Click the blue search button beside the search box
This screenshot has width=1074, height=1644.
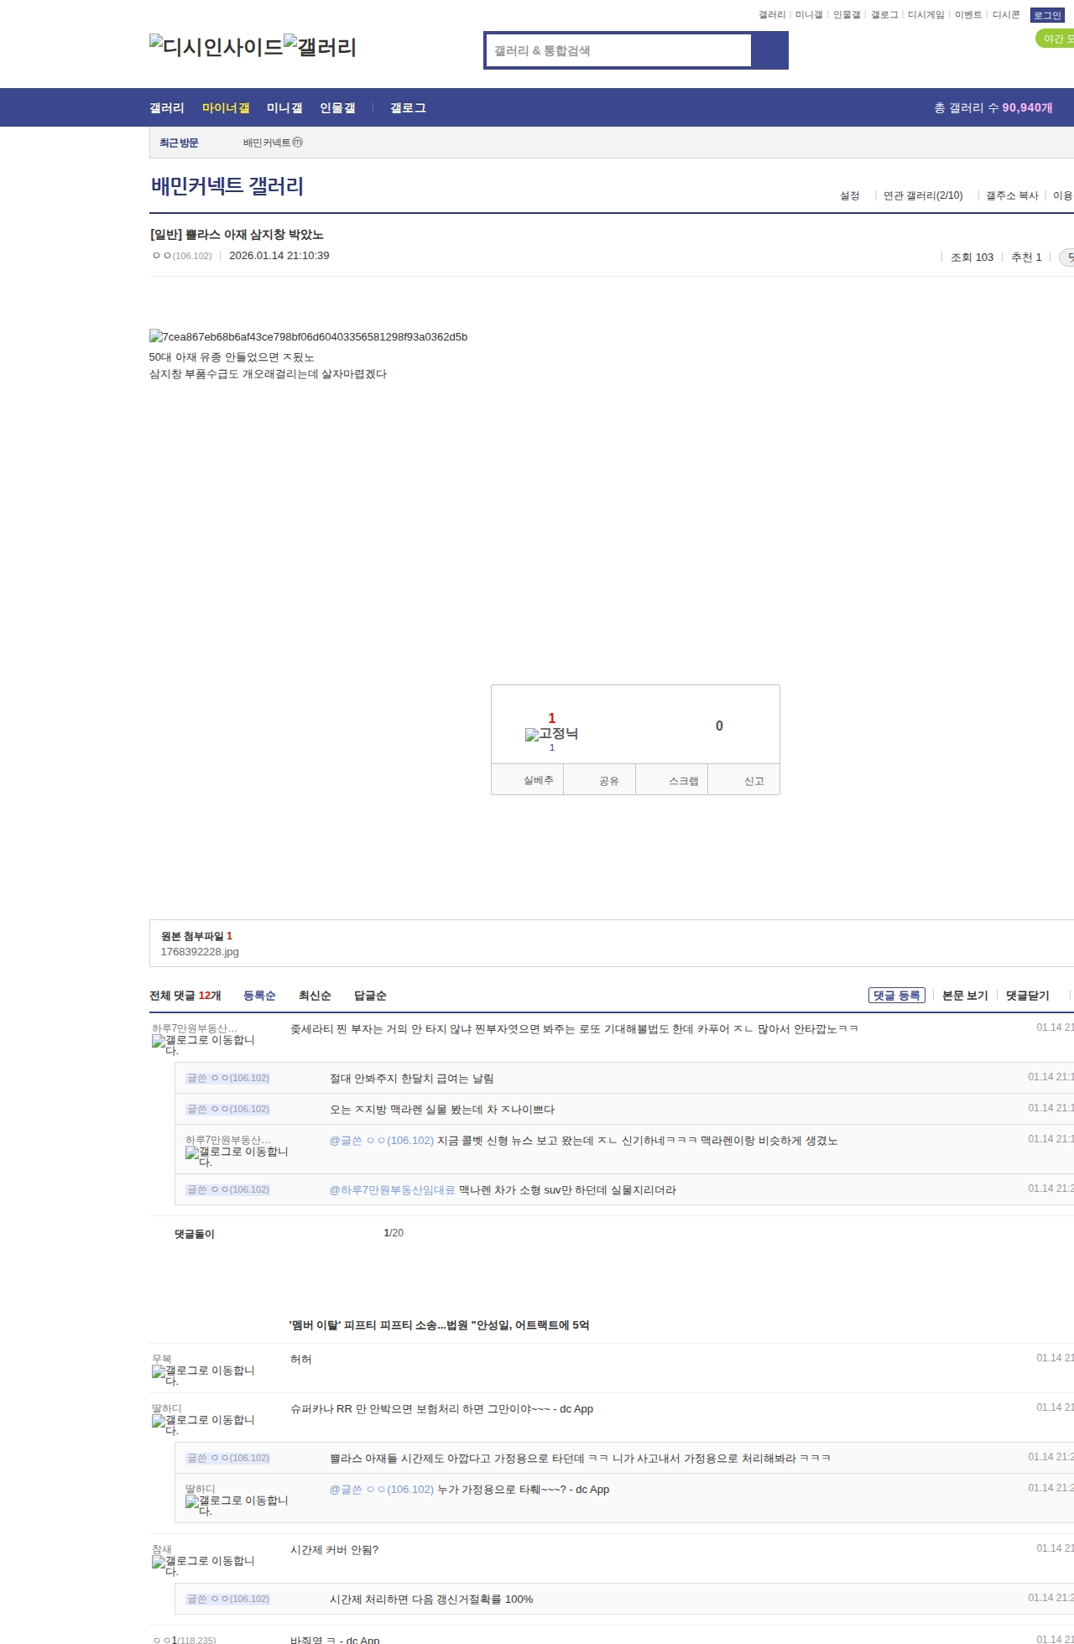tap(769, 50)
